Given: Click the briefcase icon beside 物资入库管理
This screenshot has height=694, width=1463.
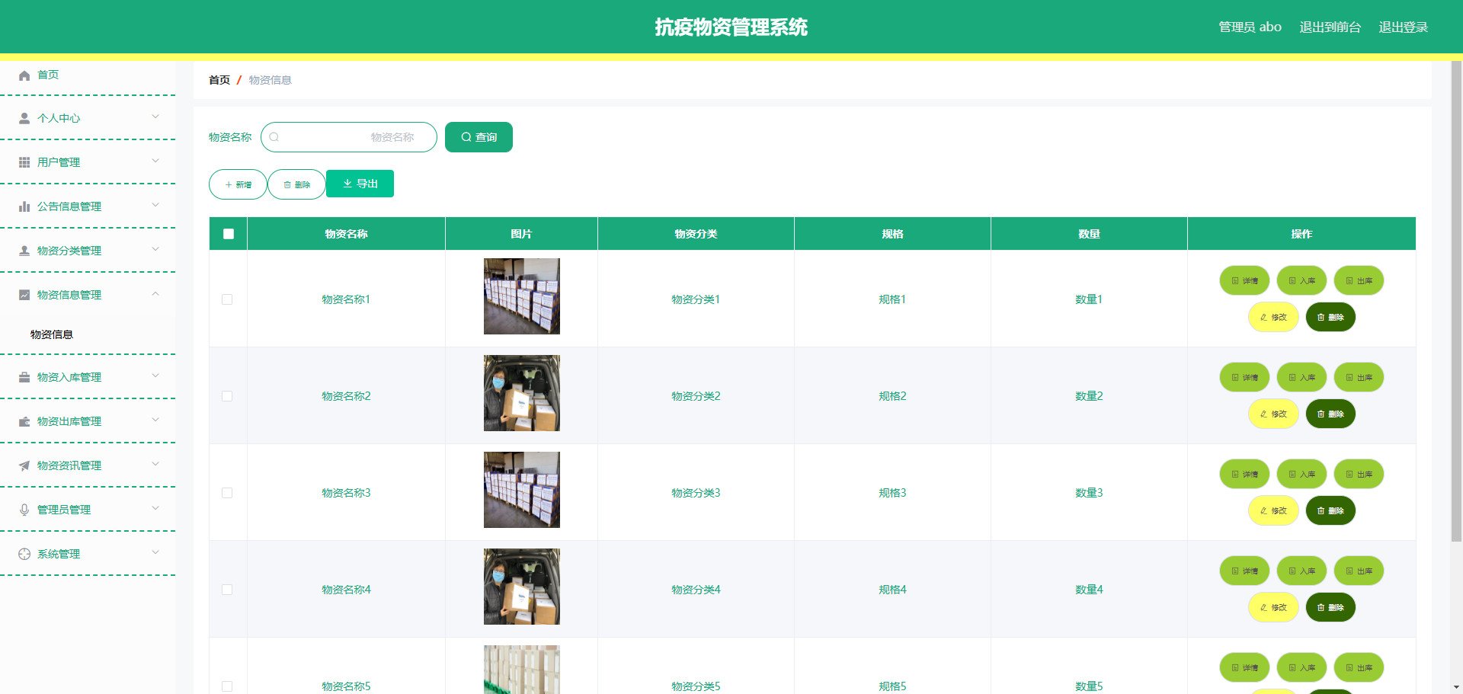Looking at the screenshot, I should click(x=24, y=378).
